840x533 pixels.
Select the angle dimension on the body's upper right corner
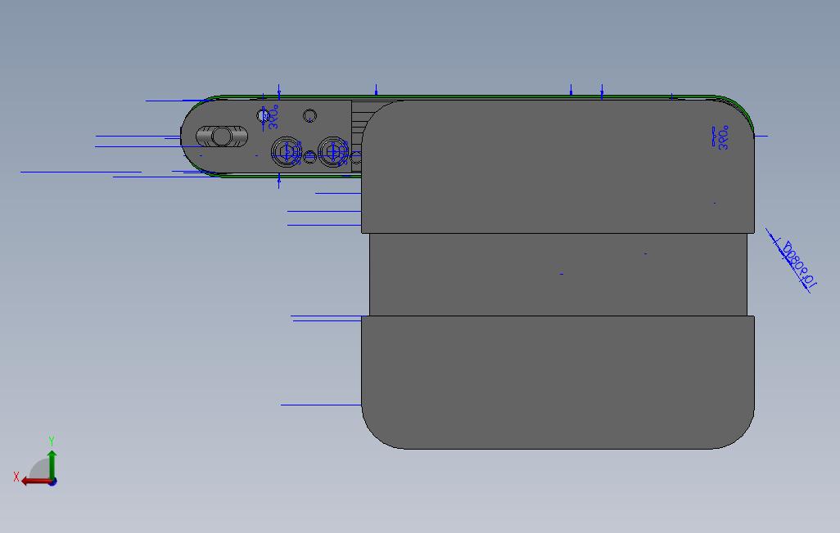point(721,138)
